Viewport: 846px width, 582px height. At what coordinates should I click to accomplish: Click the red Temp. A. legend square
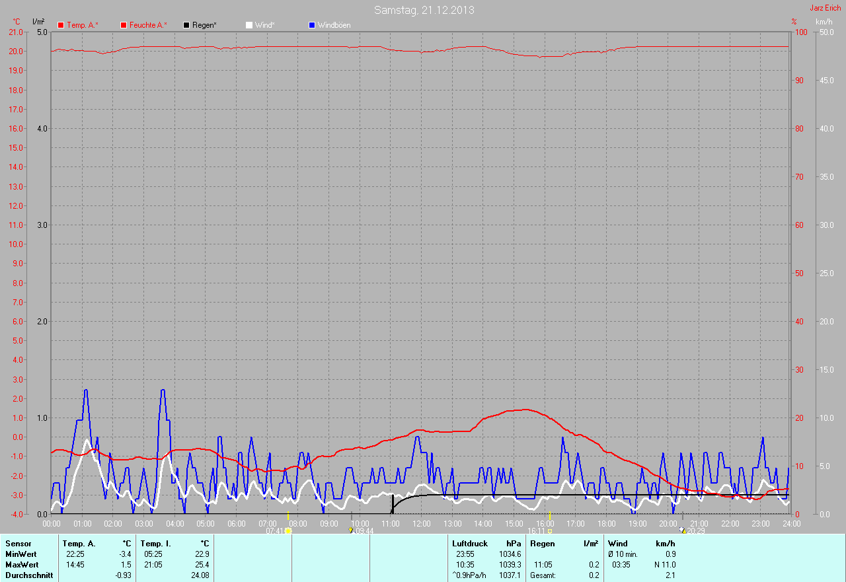click(61, 25)
